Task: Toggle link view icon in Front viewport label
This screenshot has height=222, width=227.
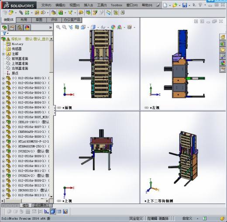Action: coord(59,108)
